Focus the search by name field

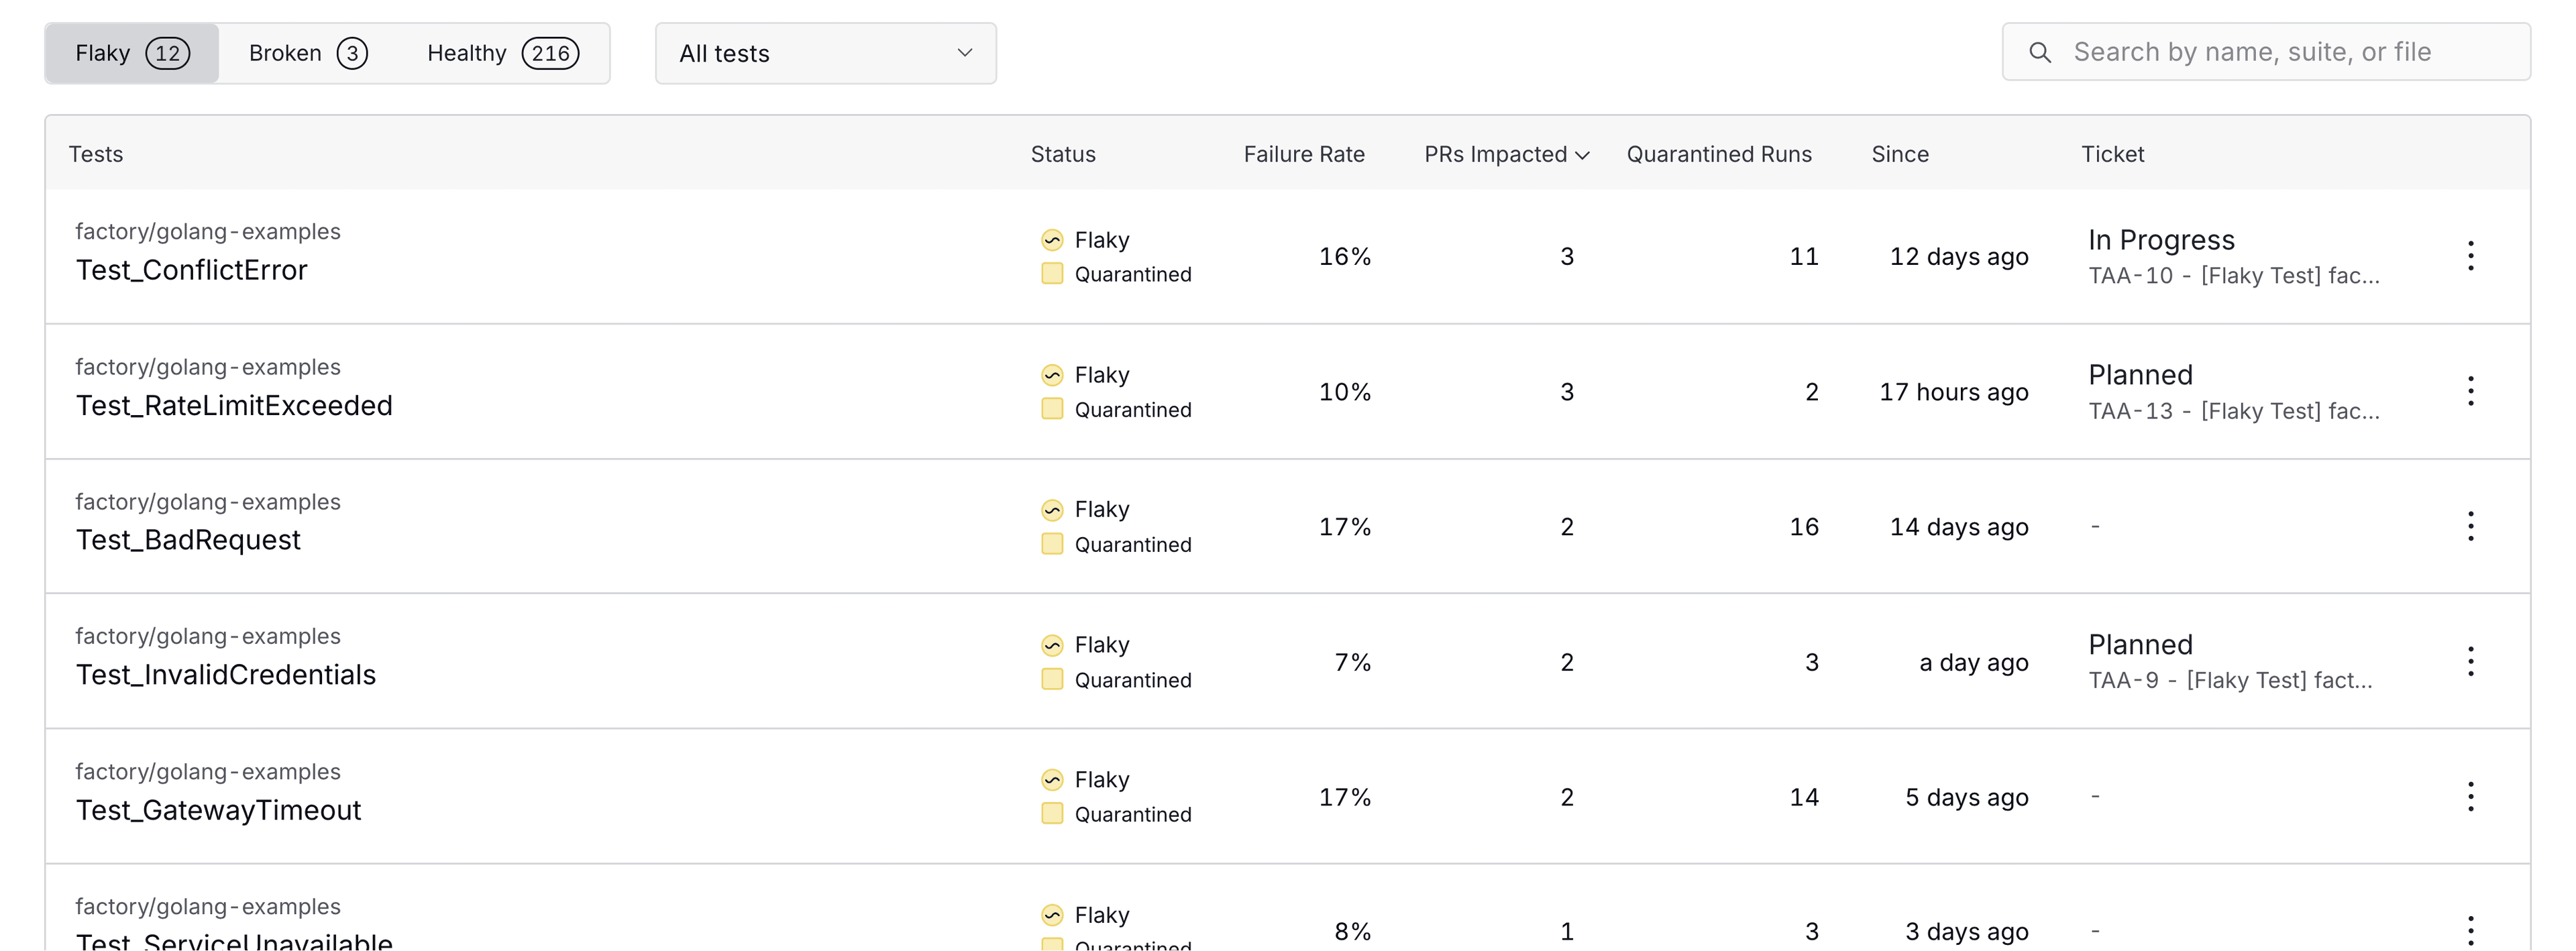pyautogui.click(x=2266, y=52)
